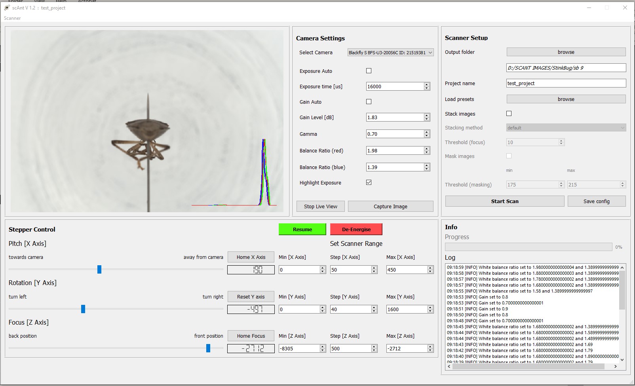Click Resume to energise steppers
This screenshot has height=386, width=635.
click(302, 229)
